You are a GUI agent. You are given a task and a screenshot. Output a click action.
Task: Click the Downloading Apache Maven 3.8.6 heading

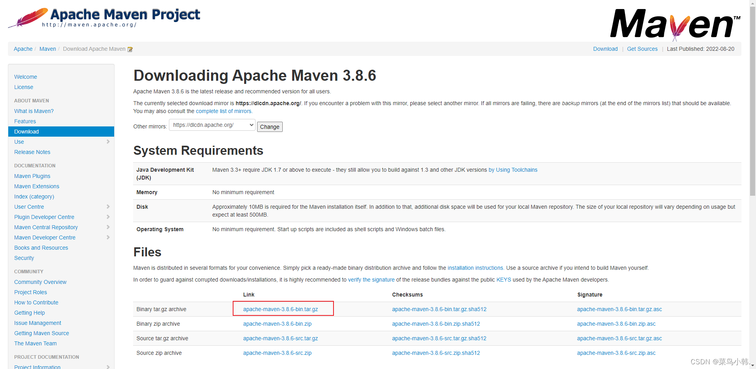(x=255, y=76)
